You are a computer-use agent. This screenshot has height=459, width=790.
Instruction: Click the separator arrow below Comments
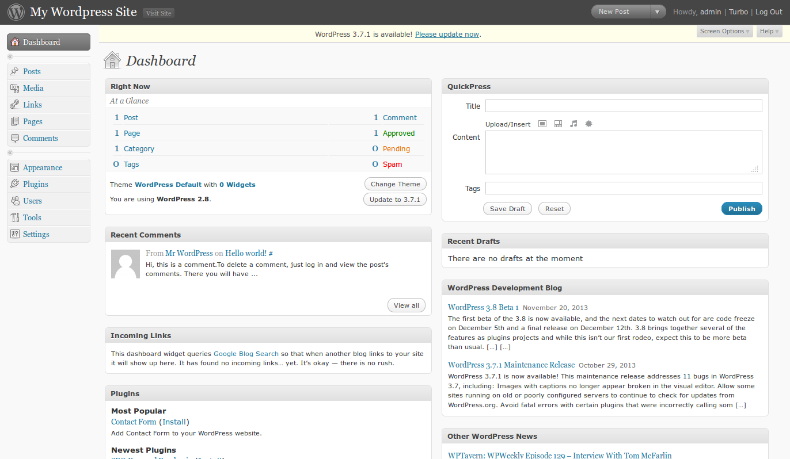click(x=10, y=152)
